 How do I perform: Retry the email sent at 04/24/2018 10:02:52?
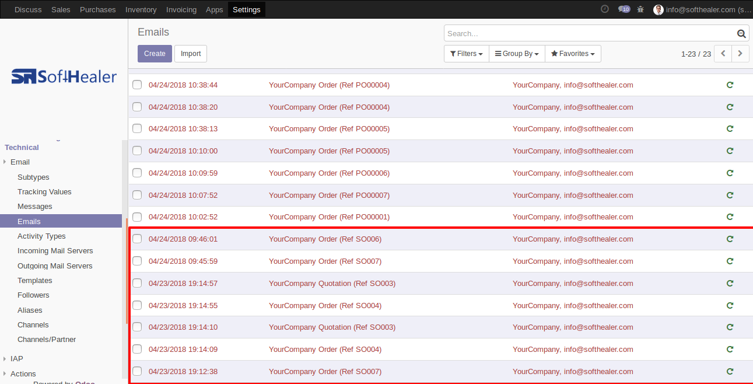coord(730,217)
